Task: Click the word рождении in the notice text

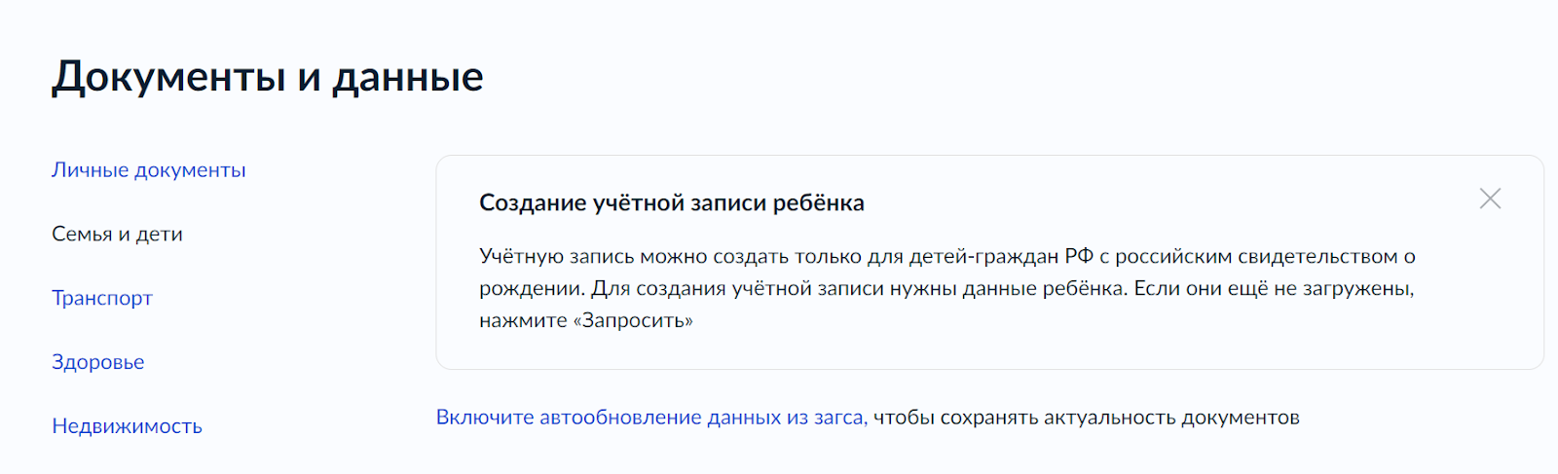Action: 531,289
